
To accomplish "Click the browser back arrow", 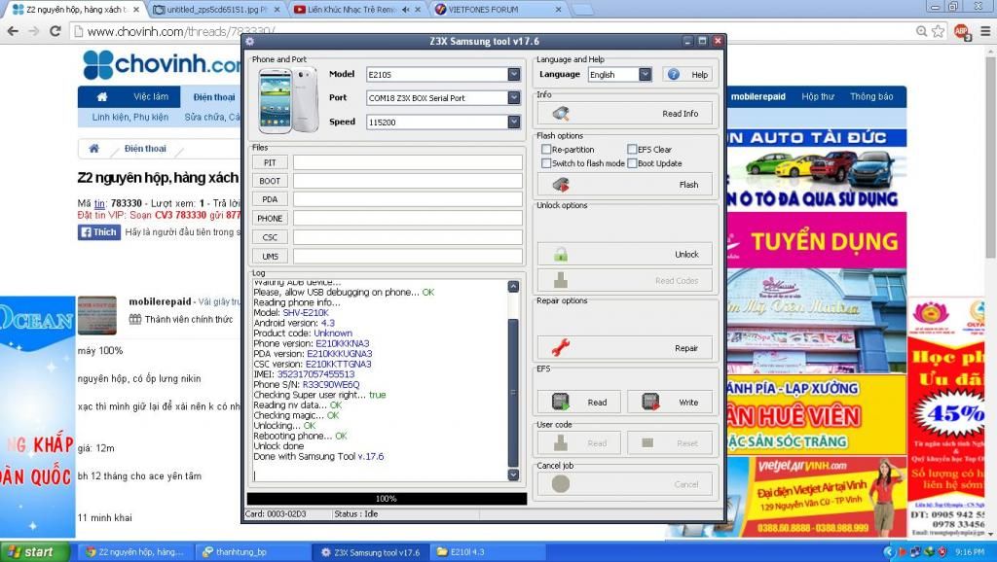I will coord(13,30).
